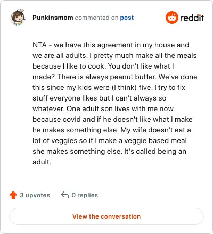
Task: Collapse the comment using the vertical thread line
Action: point(18,104)
